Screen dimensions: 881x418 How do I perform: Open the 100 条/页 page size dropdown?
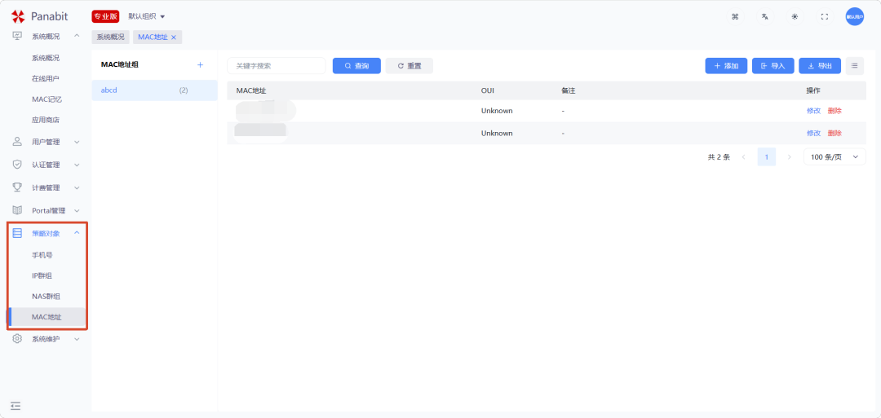pos(835,157)
